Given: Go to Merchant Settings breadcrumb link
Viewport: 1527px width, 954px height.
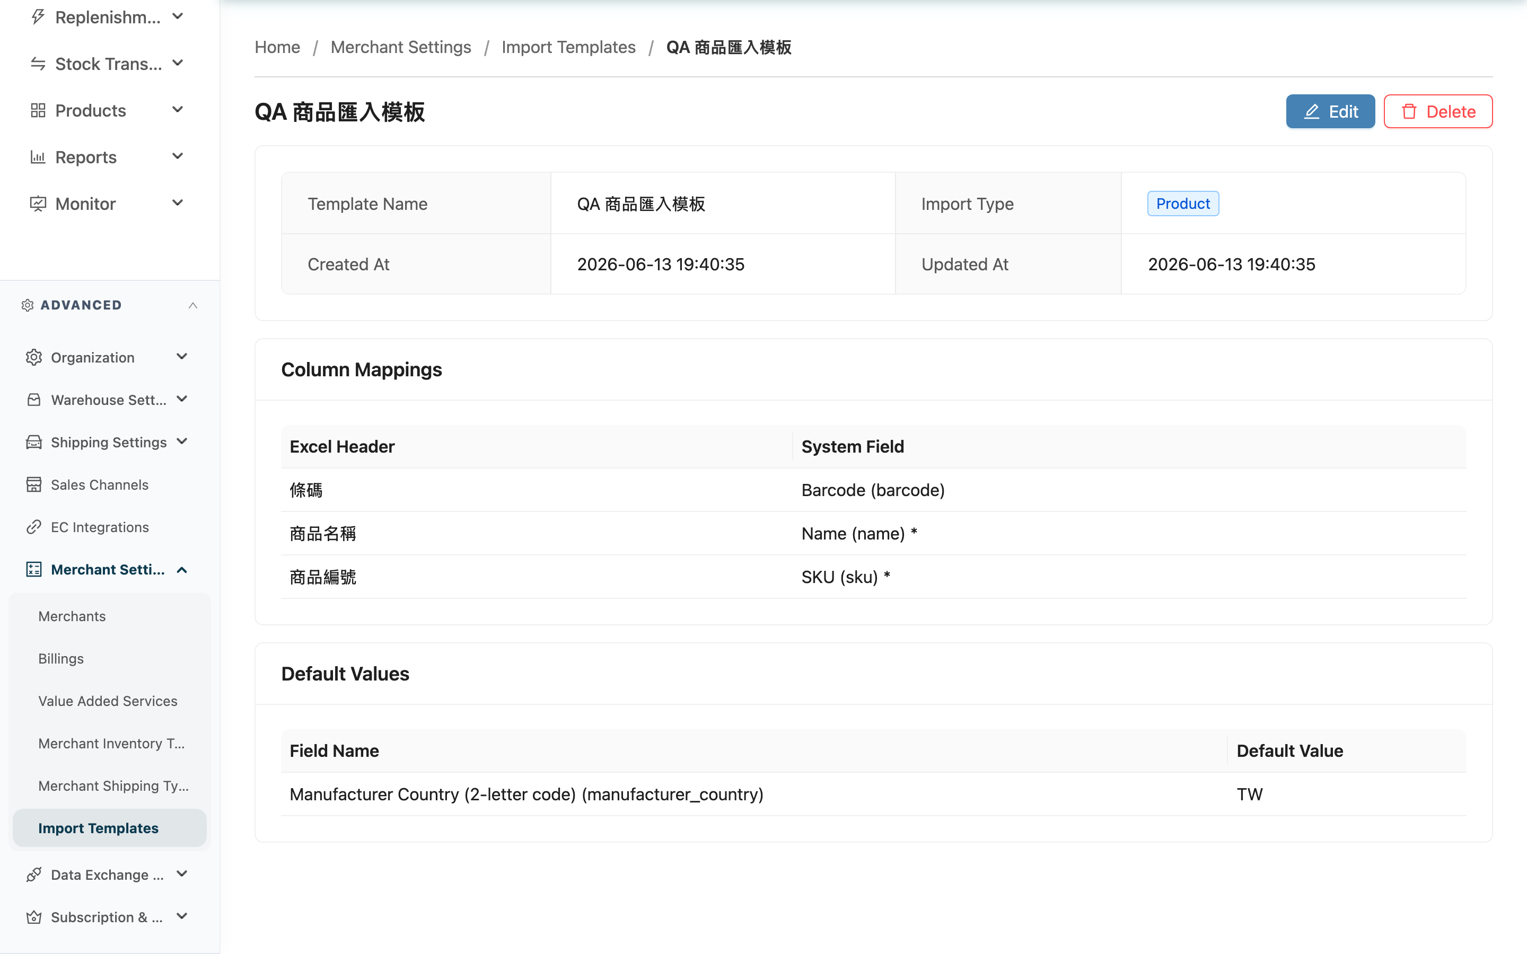Looking at the screenshot, I should point(401,47).
